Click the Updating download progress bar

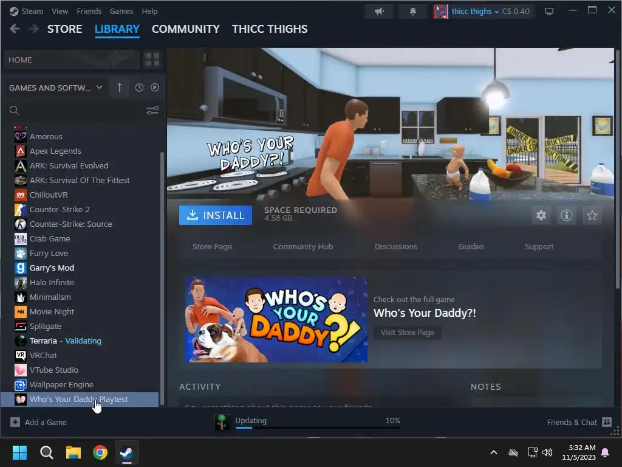(318, 427)
